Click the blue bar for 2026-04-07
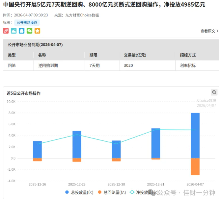The height and width of the screenshot is (199, 219). click(x=195, y=136)
